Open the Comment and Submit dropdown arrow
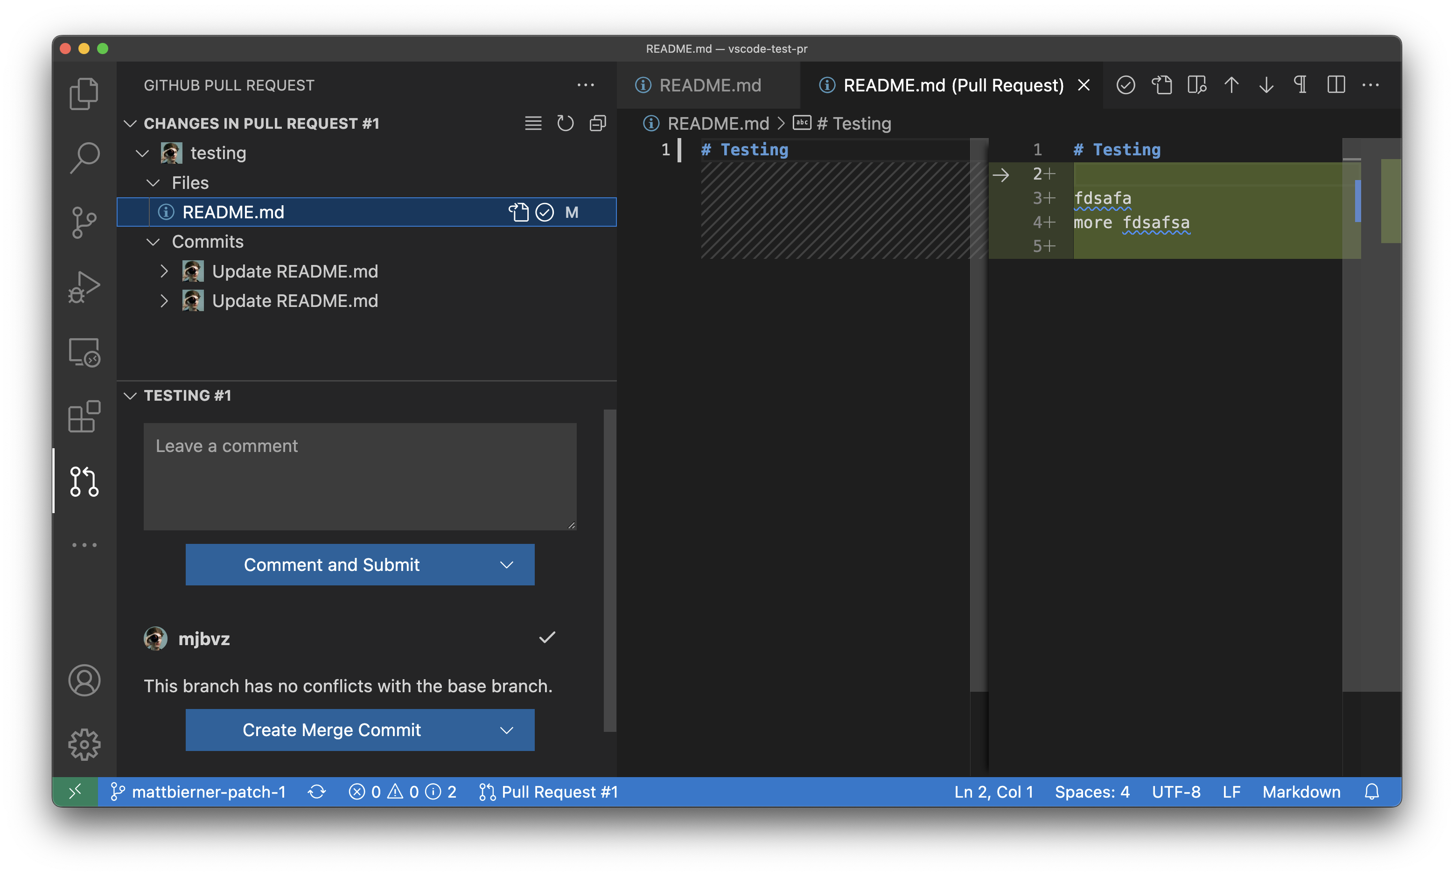This screenshot has height=876, width=1454. click(x=506, y=564)
